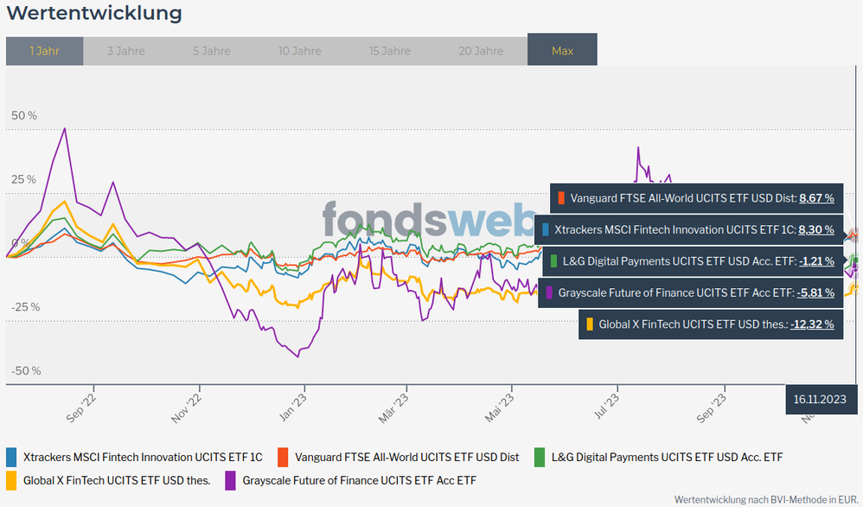Toggle Global X FinTech legend label
863x507 pixels.
[x=117, y=480]
